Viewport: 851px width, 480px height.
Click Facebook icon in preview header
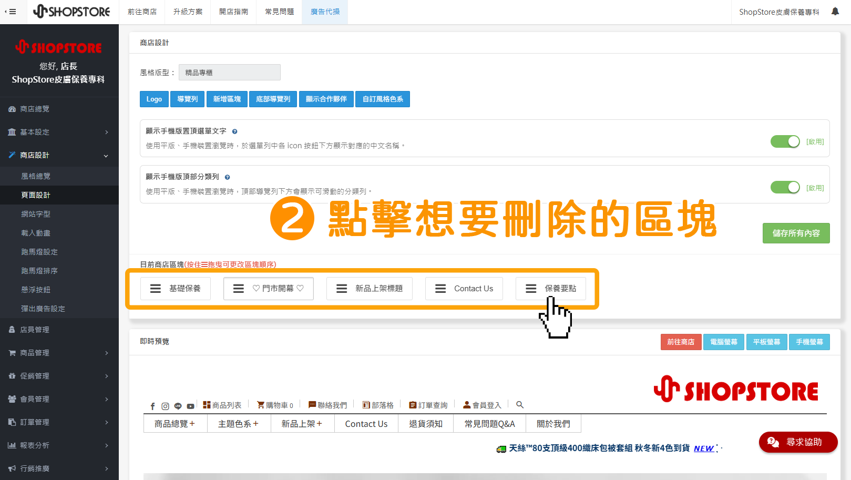pyautogui.click(x=152, y=406)
